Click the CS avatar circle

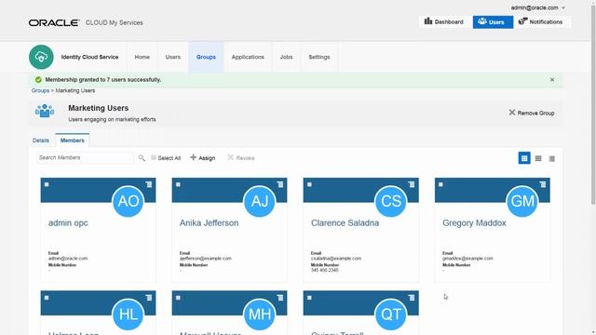(391, 201)
